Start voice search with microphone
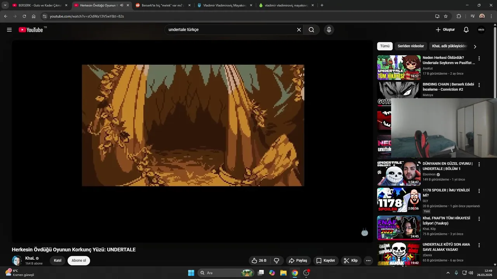497x279 pixels. pos(329,30)
